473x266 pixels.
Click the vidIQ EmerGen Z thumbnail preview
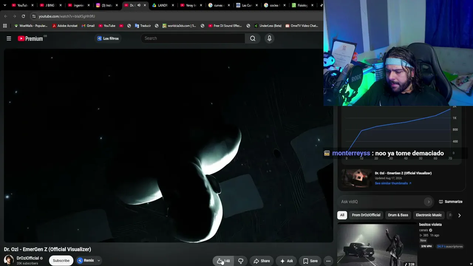pyautogui.click(x=356, y=178)
